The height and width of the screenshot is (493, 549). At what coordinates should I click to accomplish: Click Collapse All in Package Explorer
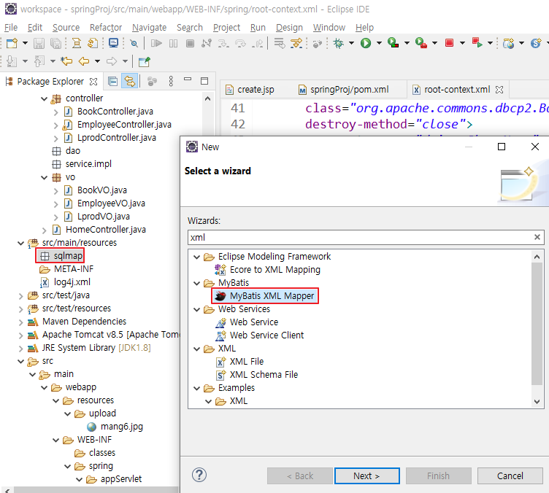112,82
